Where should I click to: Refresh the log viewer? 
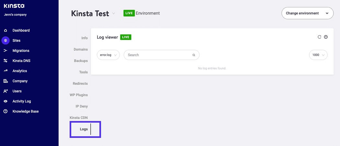pyautogui.click(x=319, y=37)
